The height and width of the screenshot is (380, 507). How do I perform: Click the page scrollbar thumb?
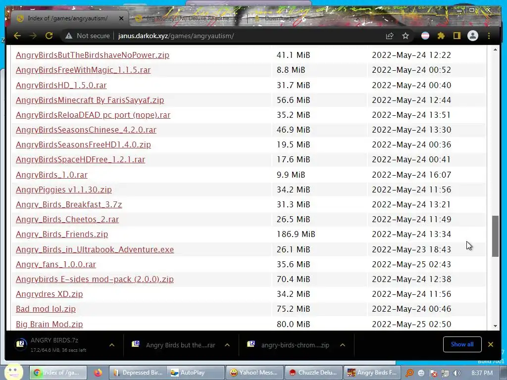tap(495, 236)
